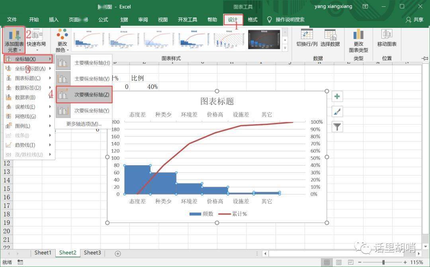
Task: Expand the 图例(L) legend submenu
Action: 28,126
